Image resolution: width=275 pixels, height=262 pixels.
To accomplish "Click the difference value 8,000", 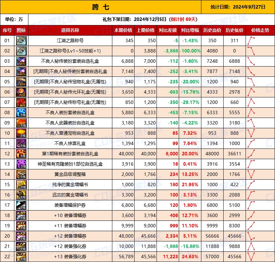I will 172,154.
